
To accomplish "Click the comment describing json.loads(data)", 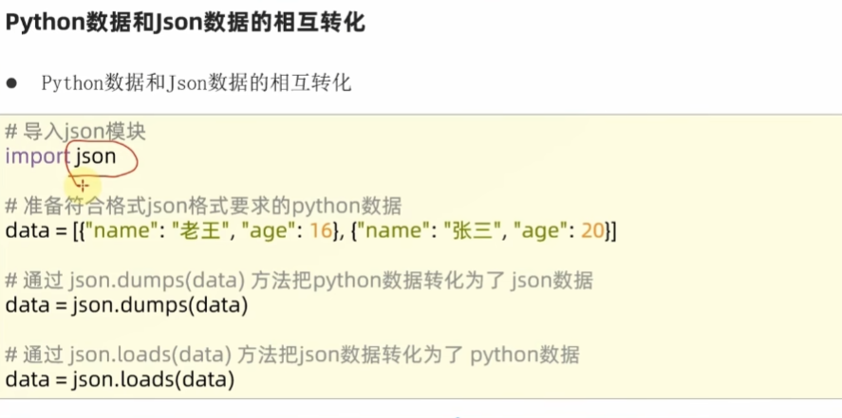I will coord(292,355).
